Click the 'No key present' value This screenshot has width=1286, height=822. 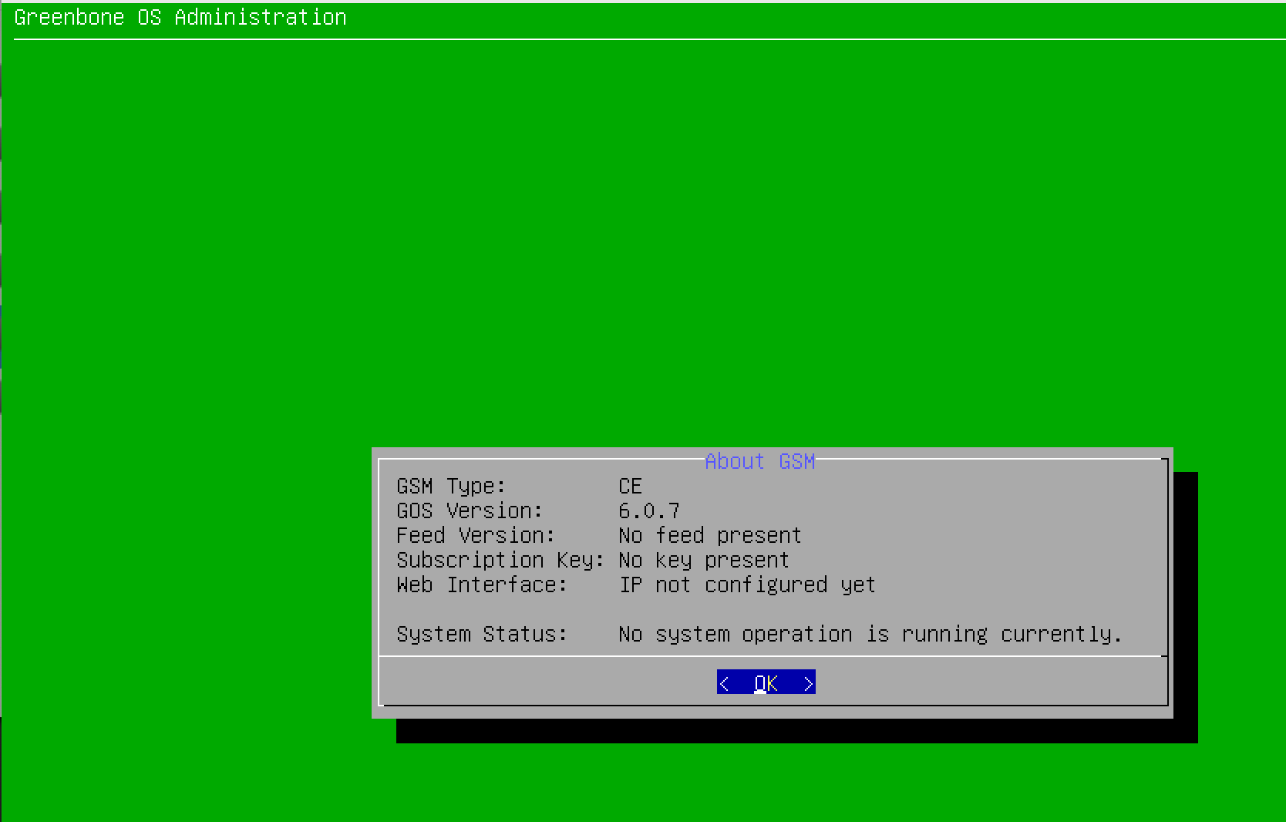tap(704, 561)
